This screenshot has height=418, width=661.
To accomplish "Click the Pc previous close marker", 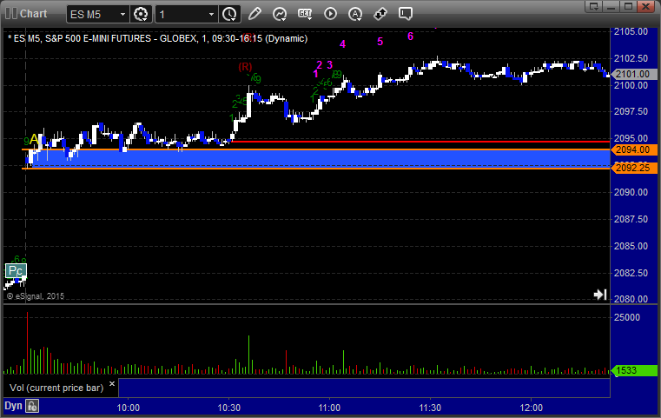I will tap(16, 270).
